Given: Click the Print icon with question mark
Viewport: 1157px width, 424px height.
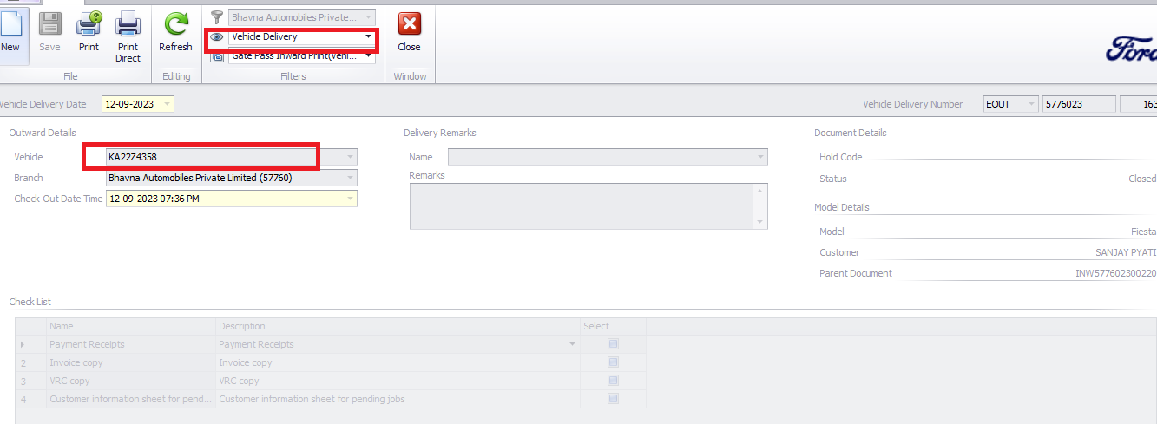Looking at the screenshot, I should click(x=89, y=24).
